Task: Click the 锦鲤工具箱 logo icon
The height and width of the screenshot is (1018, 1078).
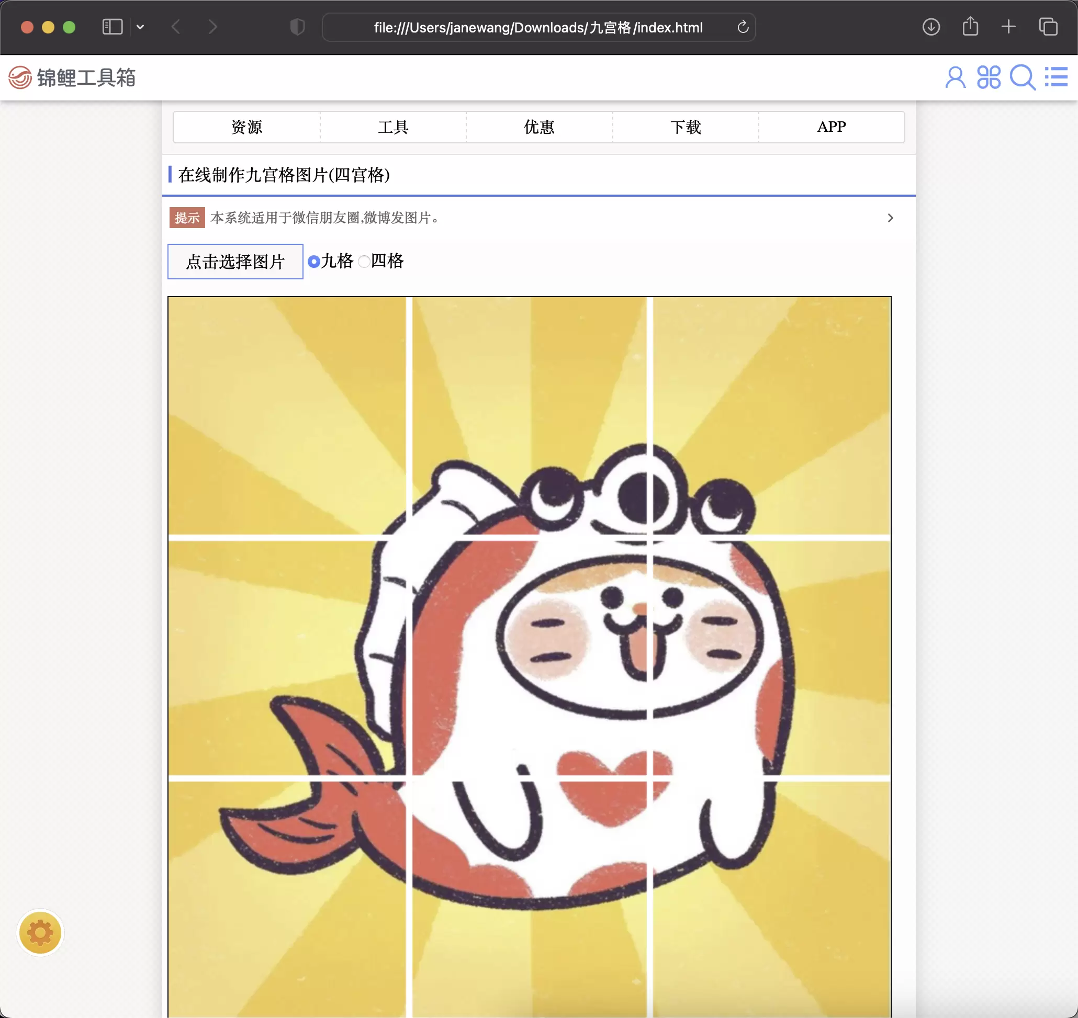Action: (x=20, y=77)
